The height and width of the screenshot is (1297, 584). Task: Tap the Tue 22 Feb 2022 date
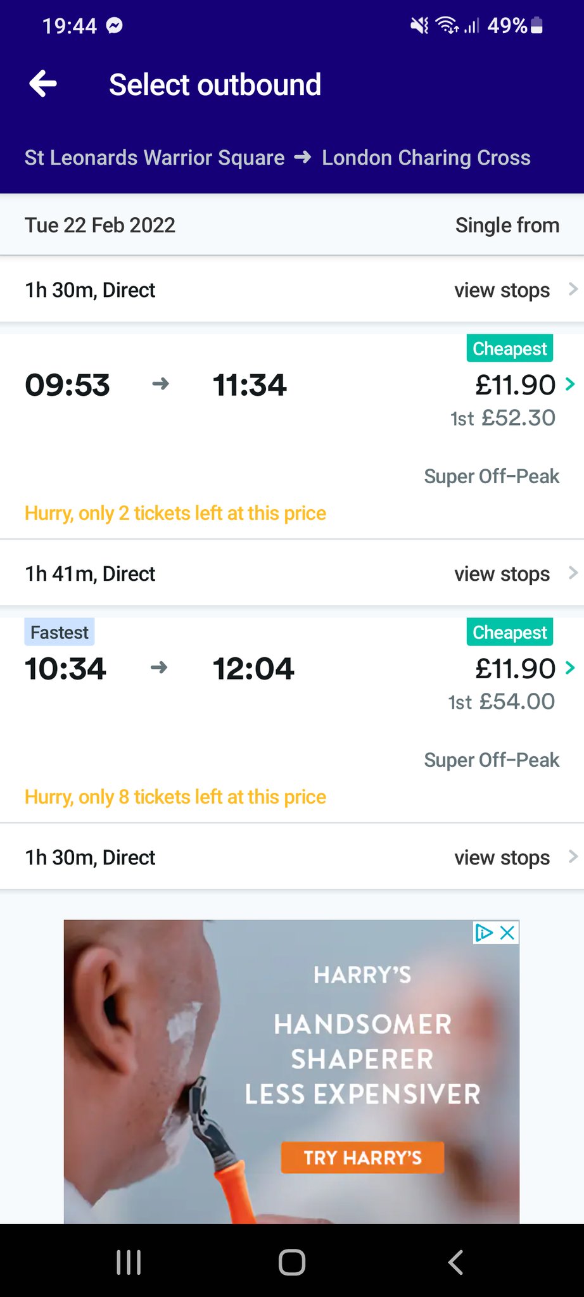point(100,225)
